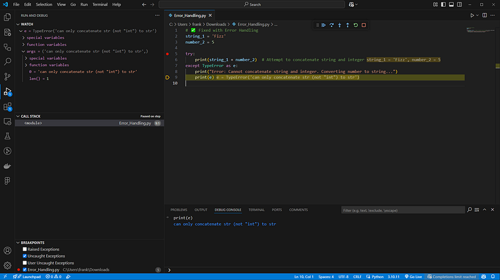This screenshot has height=280, width=500.
Task: Toggle breakpoint dot on line 5
Action: [x=167, y=54]
